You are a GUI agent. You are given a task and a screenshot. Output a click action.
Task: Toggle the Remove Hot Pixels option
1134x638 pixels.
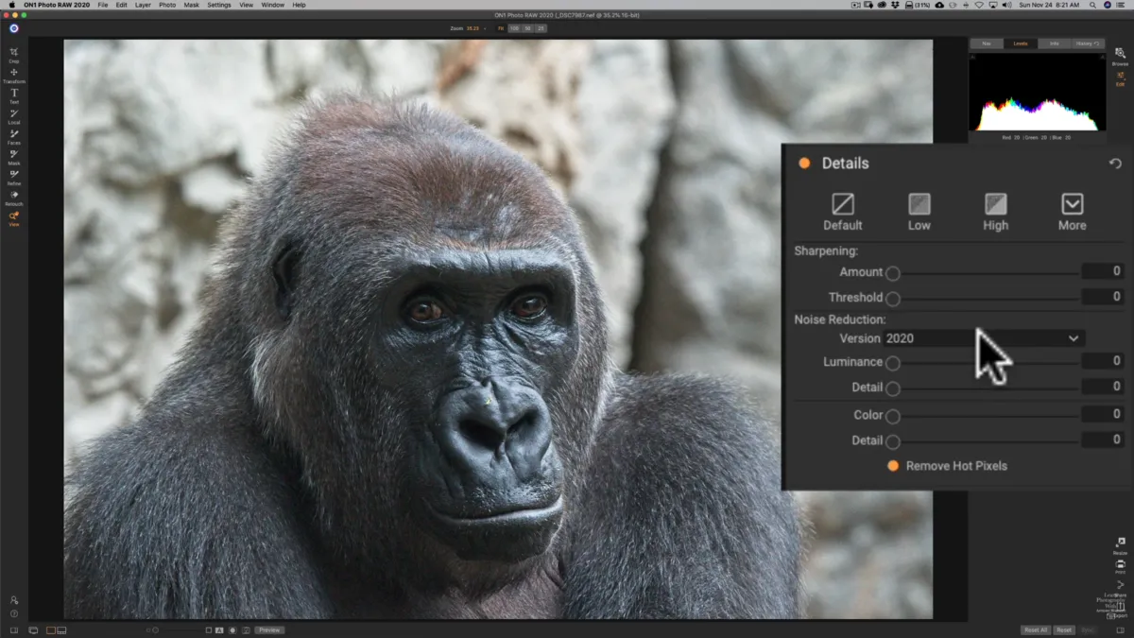[893, 466]
